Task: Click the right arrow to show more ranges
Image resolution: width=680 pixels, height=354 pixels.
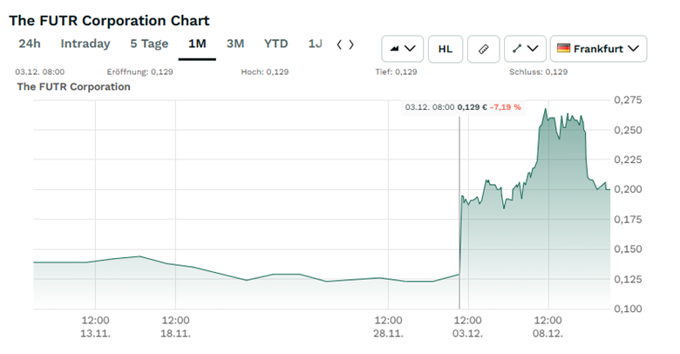Action: point(351,44)
